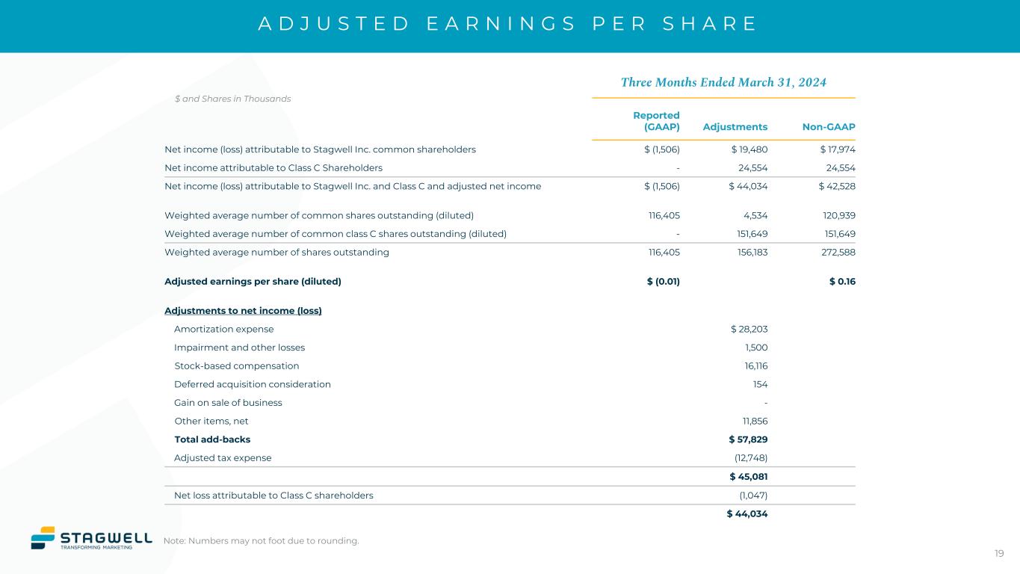Click the Stagwell logo icon
The height and width of the screenshot is (574, 1020).
coord(43,538)
